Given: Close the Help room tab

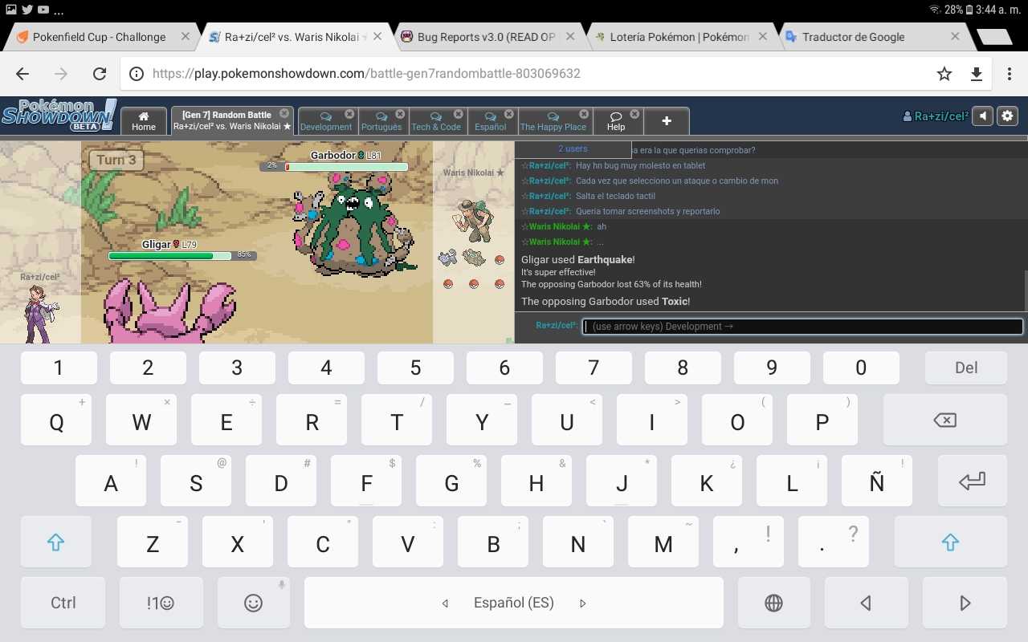Looking at the screenshot, I should point(635,114).
